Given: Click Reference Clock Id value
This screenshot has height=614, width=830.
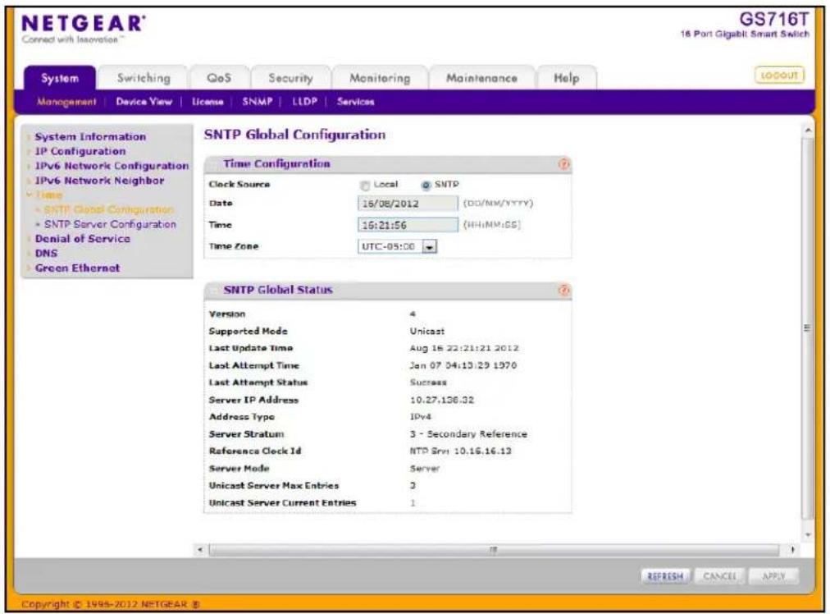Looking at the screenshot, I should (461, 451).
